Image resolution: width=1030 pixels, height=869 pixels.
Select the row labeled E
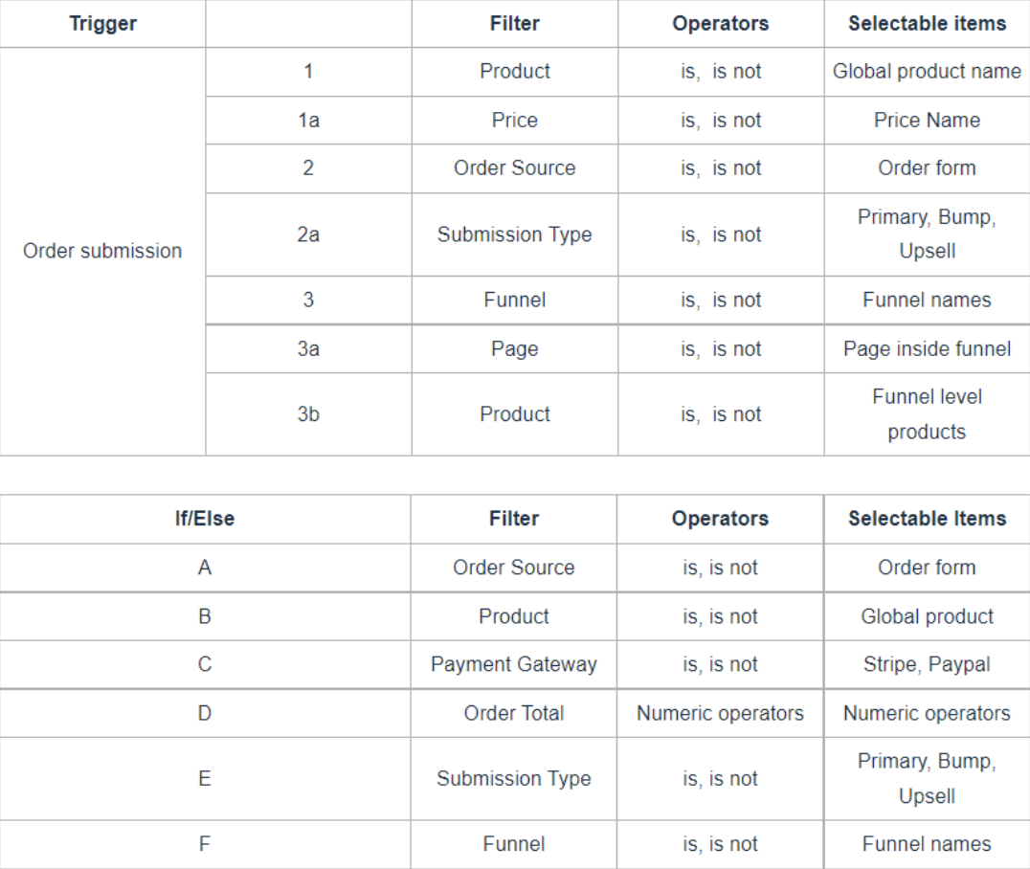[x=205, y=779]
